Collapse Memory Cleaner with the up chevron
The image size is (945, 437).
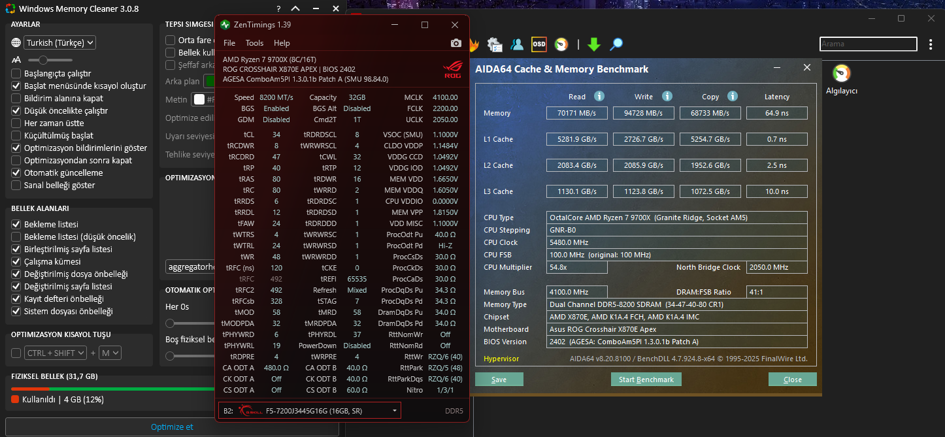pyautogui.click(x=295, y=9)
